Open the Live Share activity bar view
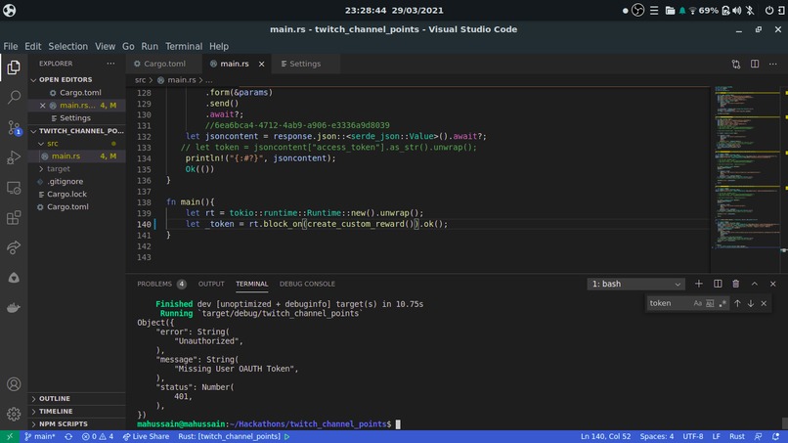Screen dimensions: 788x443 [14, 247]
